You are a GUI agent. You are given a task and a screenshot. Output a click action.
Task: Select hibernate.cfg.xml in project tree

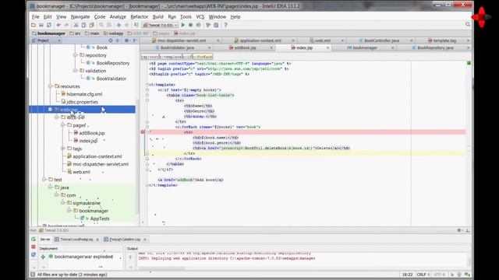tap(84, 94)
